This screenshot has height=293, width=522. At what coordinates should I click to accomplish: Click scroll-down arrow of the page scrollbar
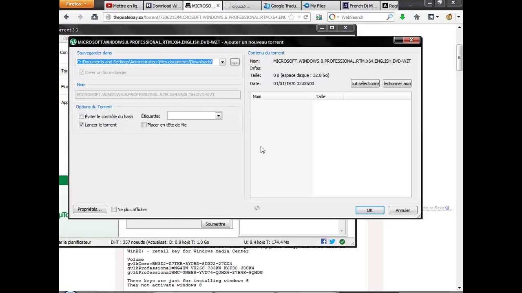click(460, 288)
